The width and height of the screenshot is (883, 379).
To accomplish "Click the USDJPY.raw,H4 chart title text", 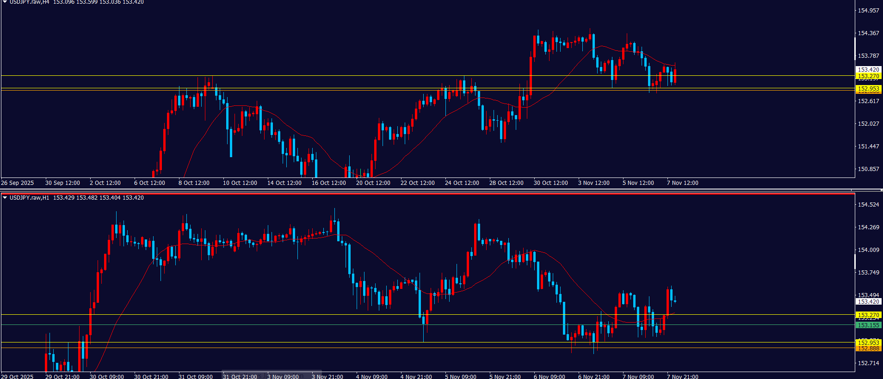I will 29,2.
